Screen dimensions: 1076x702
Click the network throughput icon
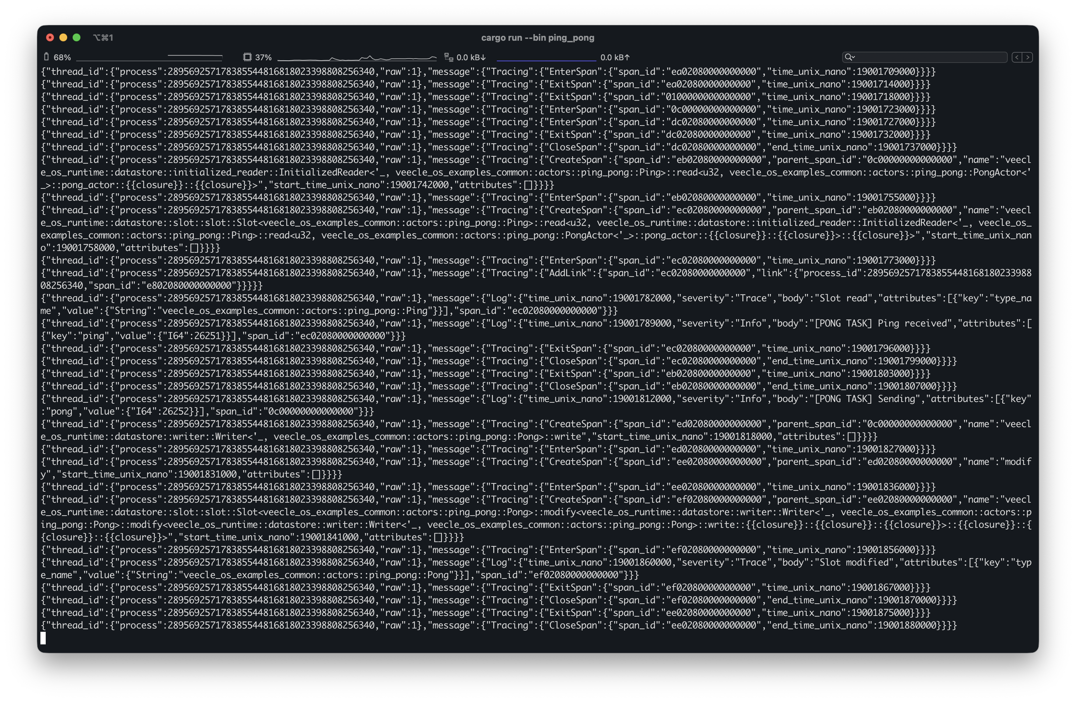coord(449,57)
